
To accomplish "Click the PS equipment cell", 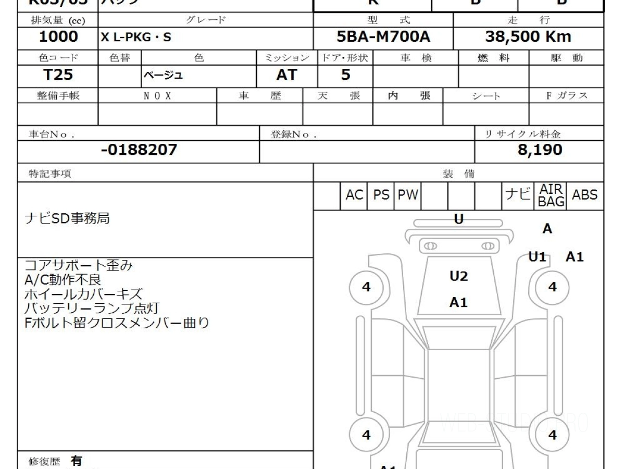I will 381,195.
